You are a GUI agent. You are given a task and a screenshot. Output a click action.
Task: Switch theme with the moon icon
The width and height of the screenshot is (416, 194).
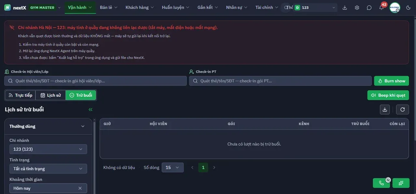coord(409,7)
